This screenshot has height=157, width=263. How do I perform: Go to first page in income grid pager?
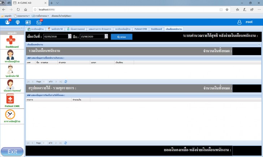[x=28, y=143]
